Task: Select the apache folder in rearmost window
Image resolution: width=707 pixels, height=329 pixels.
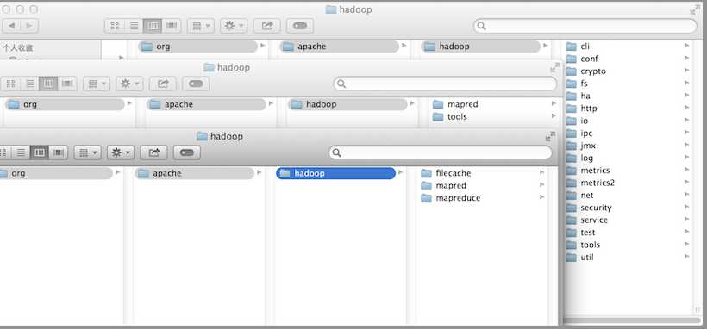Action: coord(340,47)
